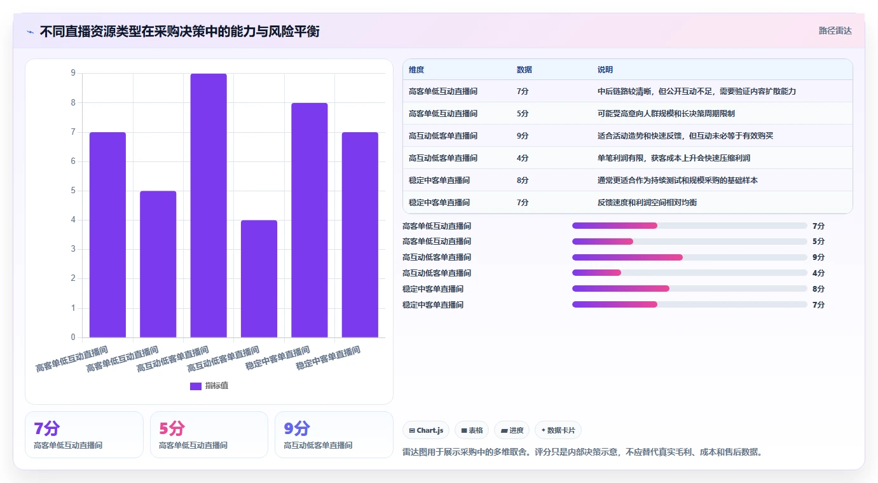Screen dimensions: 878x483
Task: Click the 9分 progress bar
Action: [x=690, y=257]
